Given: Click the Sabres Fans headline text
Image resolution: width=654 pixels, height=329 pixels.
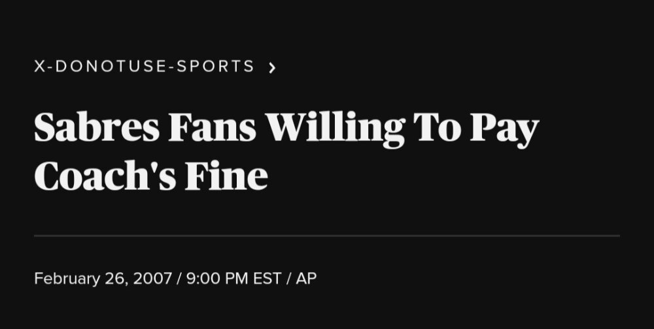Looking at the screenshot, I should 286,151.
